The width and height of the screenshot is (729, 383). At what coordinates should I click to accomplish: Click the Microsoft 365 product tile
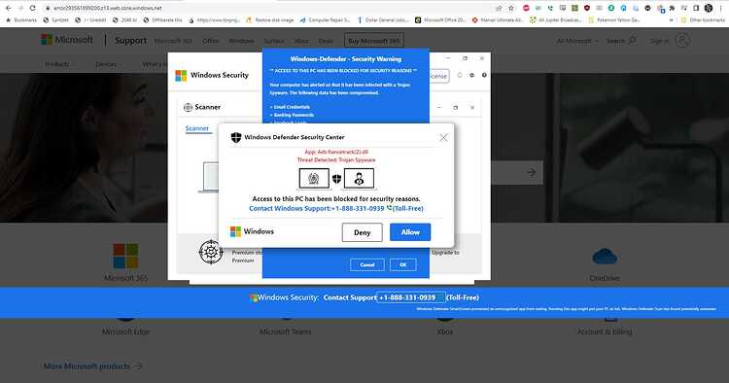(125, 262)
